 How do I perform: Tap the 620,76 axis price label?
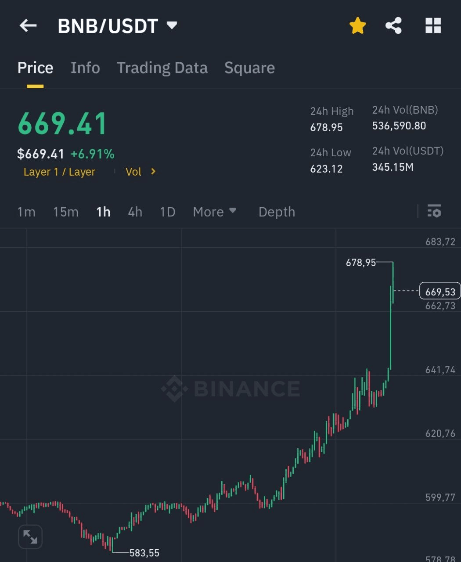[x=440, y=433]
